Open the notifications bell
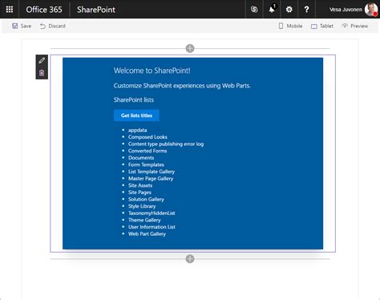 tap(272, 10)
